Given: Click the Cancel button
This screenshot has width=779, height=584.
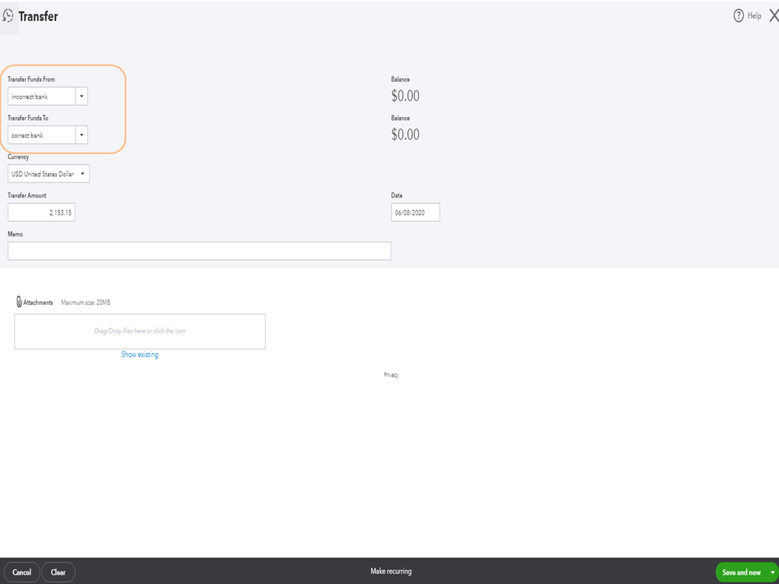Looking at the screenshot, I should [x=22, y=572].
